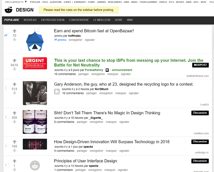Screen dimensions: 214x172
Task: Open the Gary Anderson black-and-white thumbnail
Action: coord(35,93)
